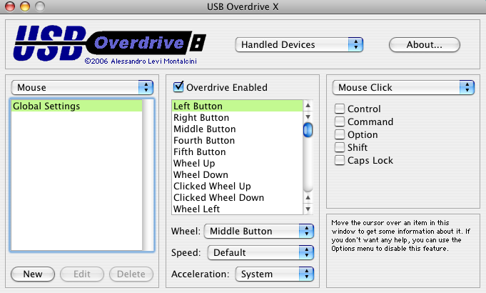Enable the Option modifier checkbox
The image size is (486, 293).
click(x=340, y=134)
